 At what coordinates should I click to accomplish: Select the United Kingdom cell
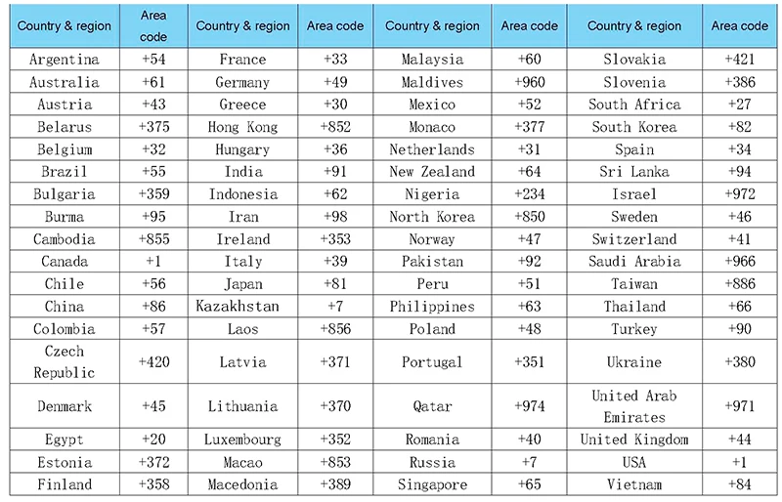(x=634, y=439)
